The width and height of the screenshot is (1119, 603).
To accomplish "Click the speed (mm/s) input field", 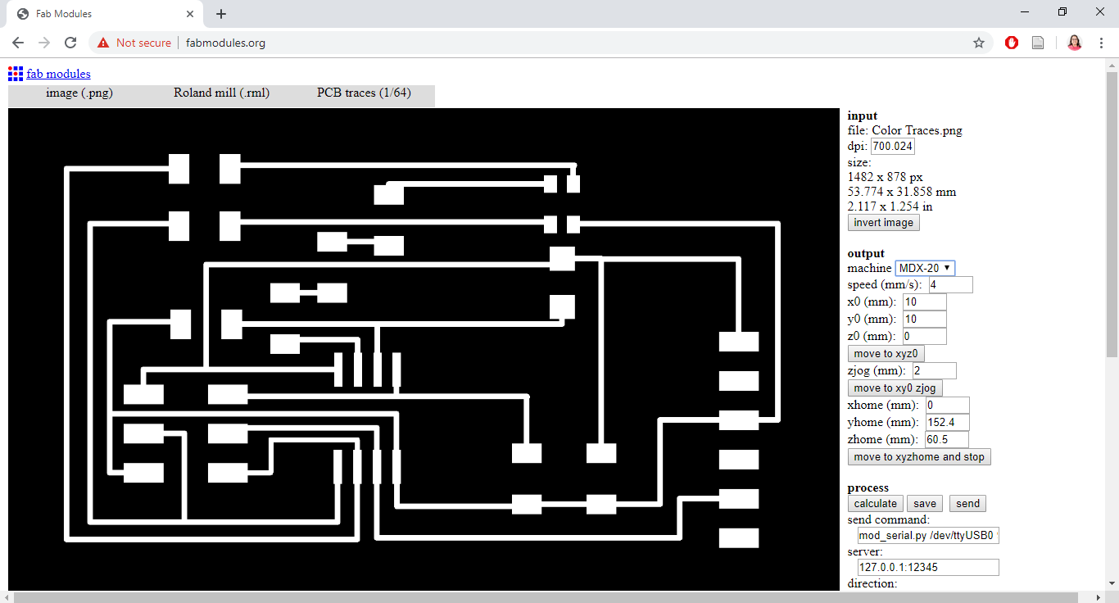I will point(951,285).
